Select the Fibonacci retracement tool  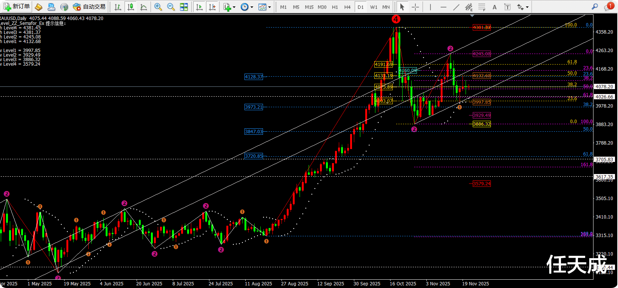[482, 7]
